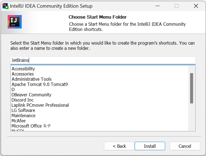Select the folder named D
Screen dimensions: 206x156
[x=13, y=89]
